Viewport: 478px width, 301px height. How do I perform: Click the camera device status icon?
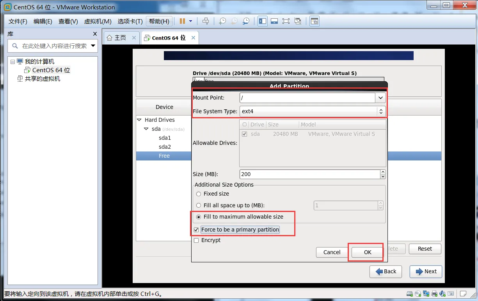click(x=451, y=294)
